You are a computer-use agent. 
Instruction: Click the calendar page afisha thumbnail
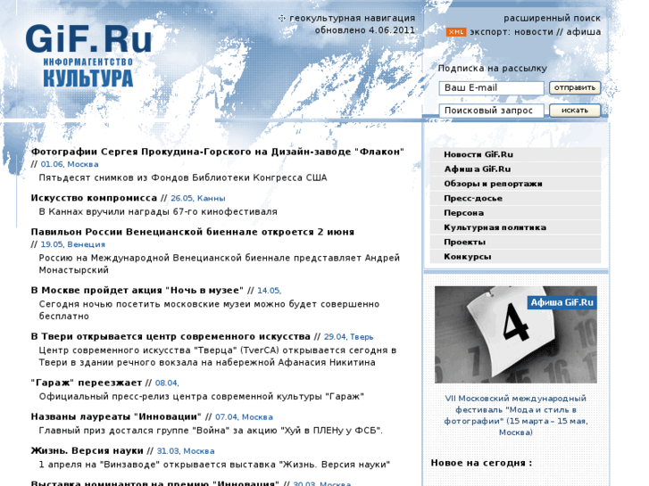point(516,334)
